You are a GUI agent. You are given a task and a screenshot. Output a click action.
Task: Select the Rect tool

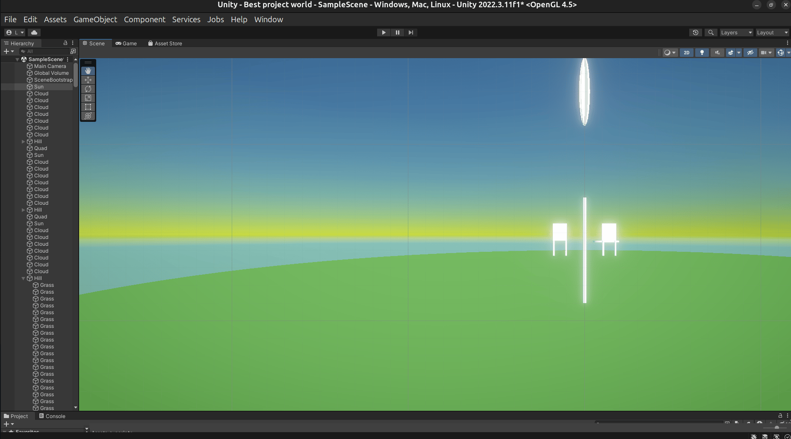point(88,107)
